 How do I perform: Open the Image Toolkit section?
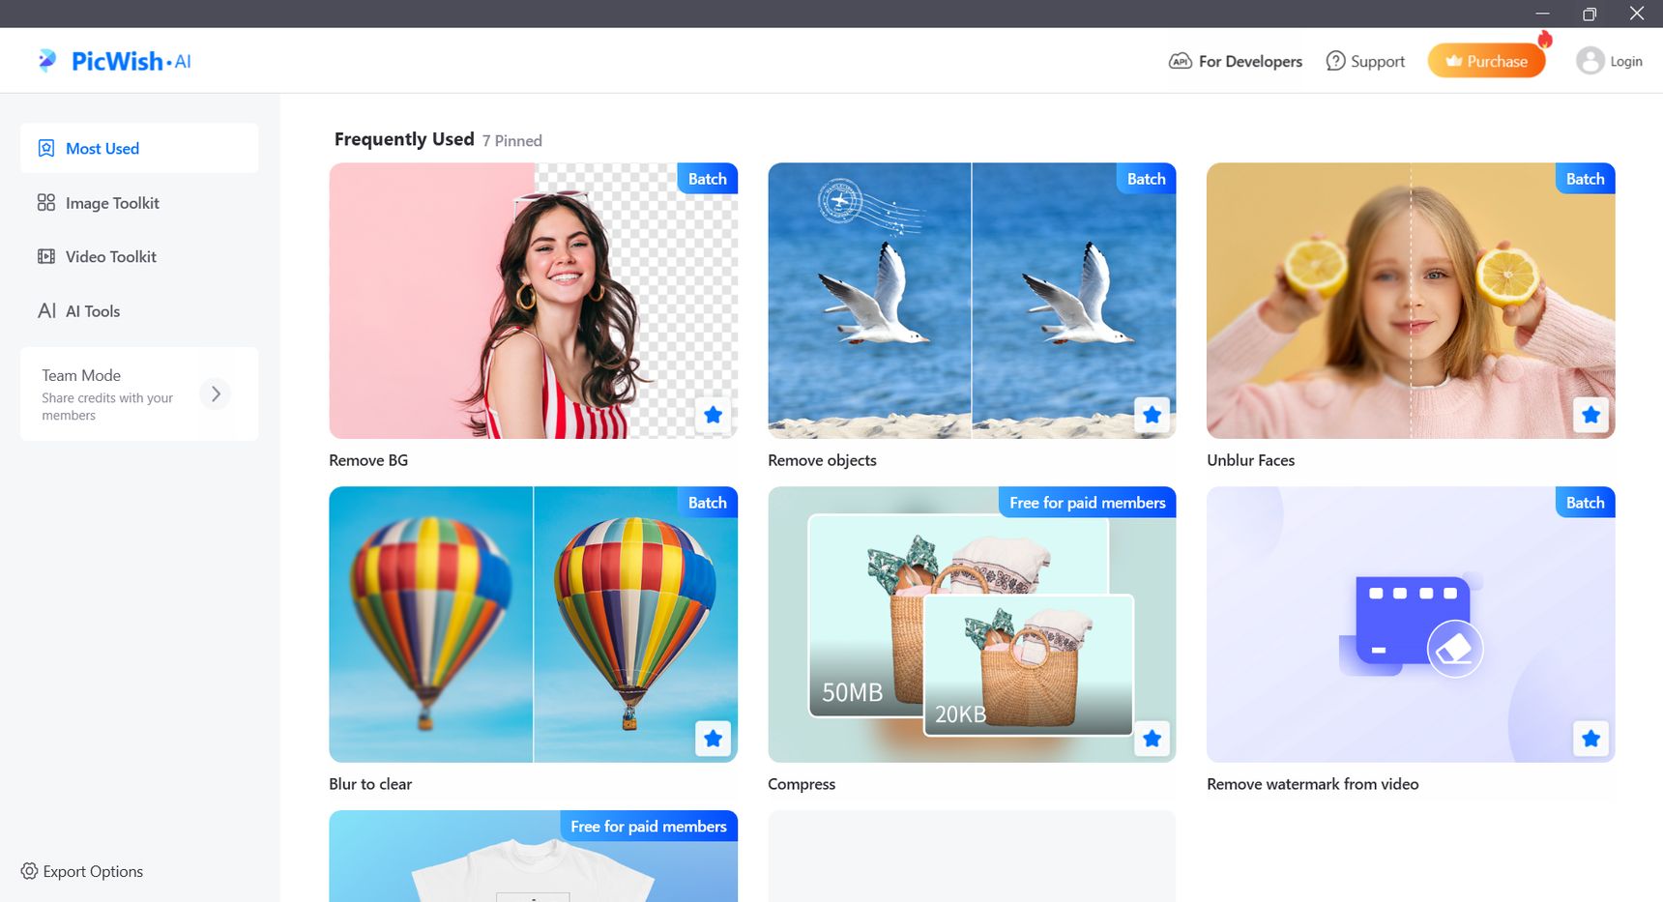tap(139, 202)
